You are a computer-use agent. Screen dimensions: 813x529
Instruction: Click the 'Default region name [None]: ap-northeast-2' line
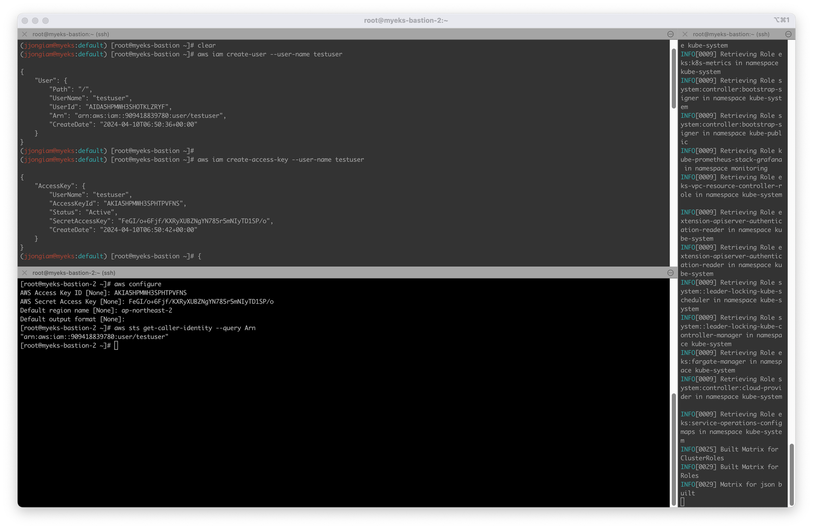(x=96, y=311)
